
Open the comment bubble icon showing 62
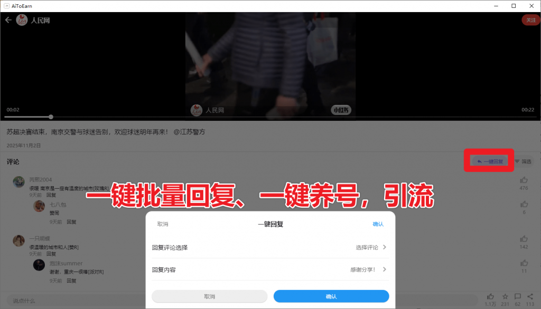point(518,297)
